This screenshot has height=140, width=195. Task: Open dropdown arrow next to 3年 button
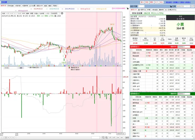124,138
